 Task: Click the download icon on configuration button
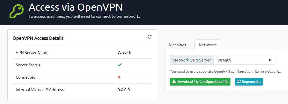pos(174,82)
